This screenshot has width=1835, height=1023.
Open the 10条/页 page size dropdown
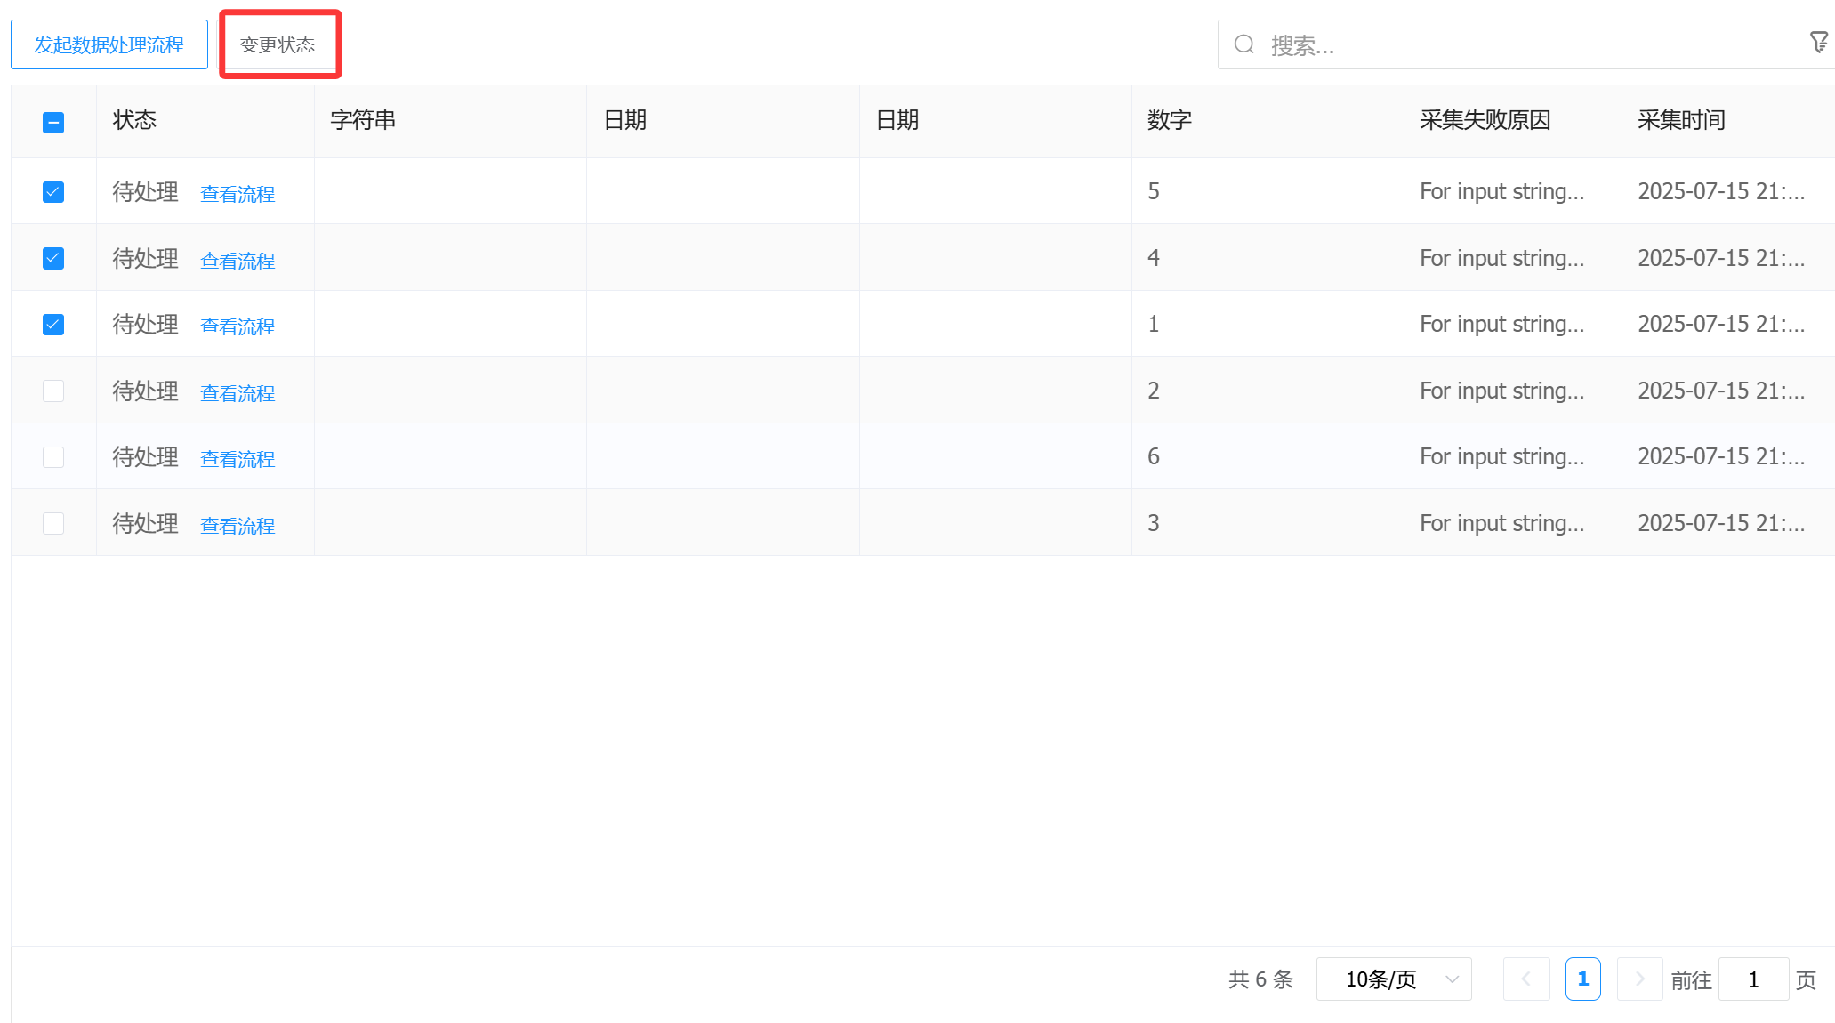(x=1394, y=979)
